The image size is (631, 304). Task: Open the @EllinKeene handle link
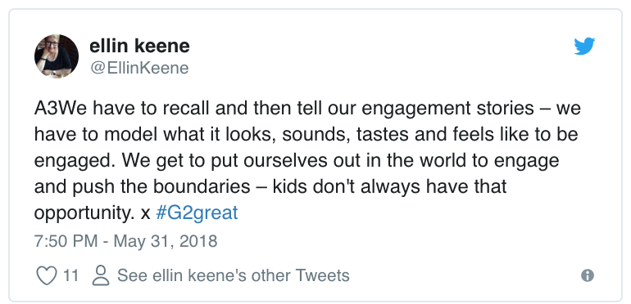(139, 68)
